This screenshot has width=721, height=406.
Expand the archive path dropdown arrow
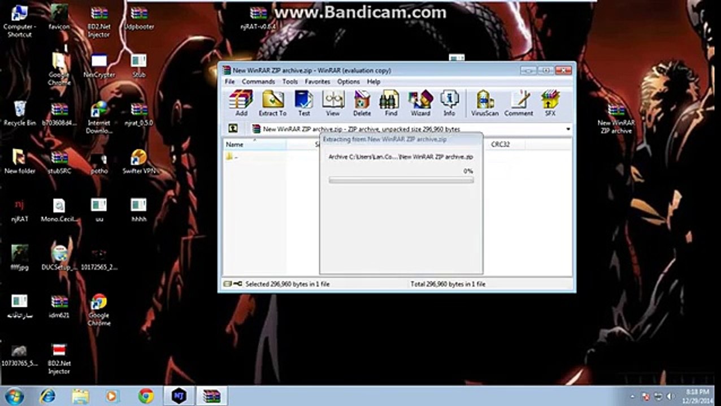[x=568, y=129]
